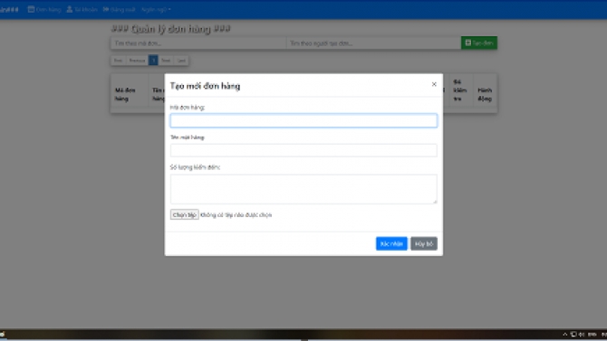
Task: Click the Đăng xuất sign-out icon
Action: point(106,9)
